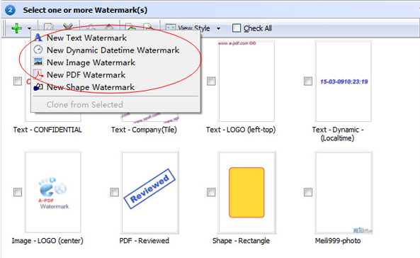Viewport: 420px width, 258px height.
Task: Select the Reviewed stamp thumbnail
Action: coord(150,192)
